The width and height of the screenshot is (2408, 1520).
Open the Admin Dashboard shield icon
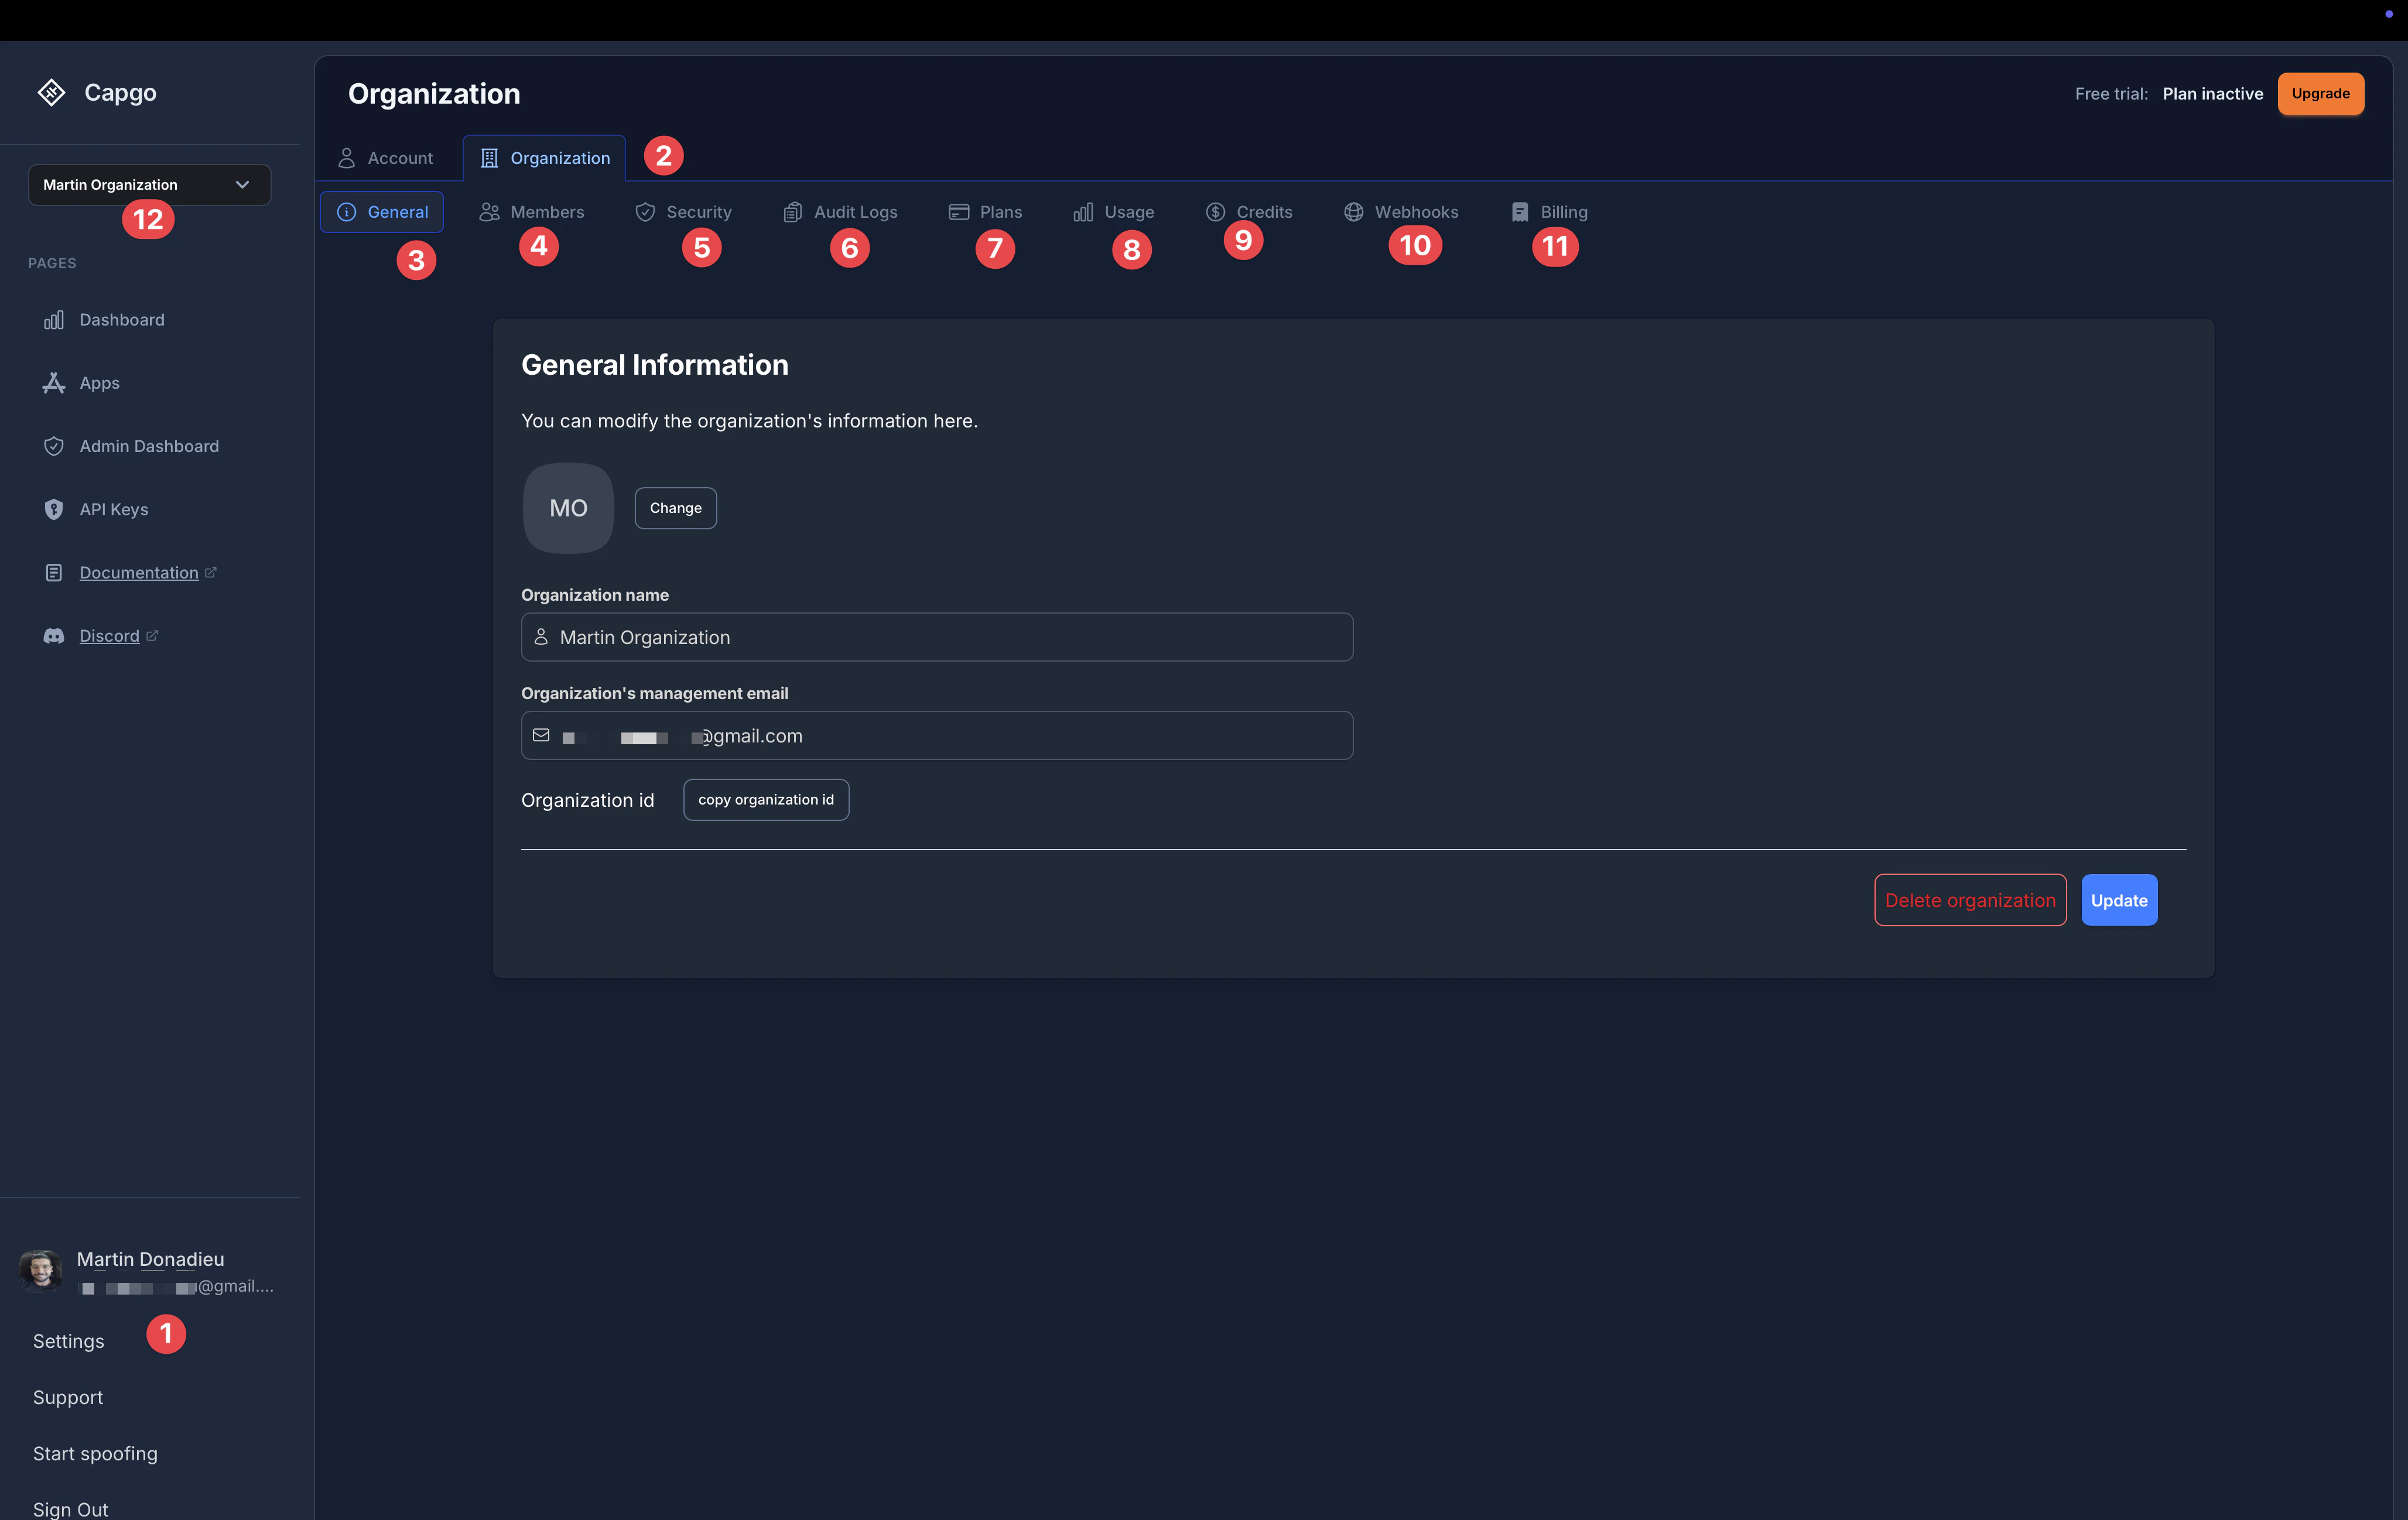(x=54, y=446)
